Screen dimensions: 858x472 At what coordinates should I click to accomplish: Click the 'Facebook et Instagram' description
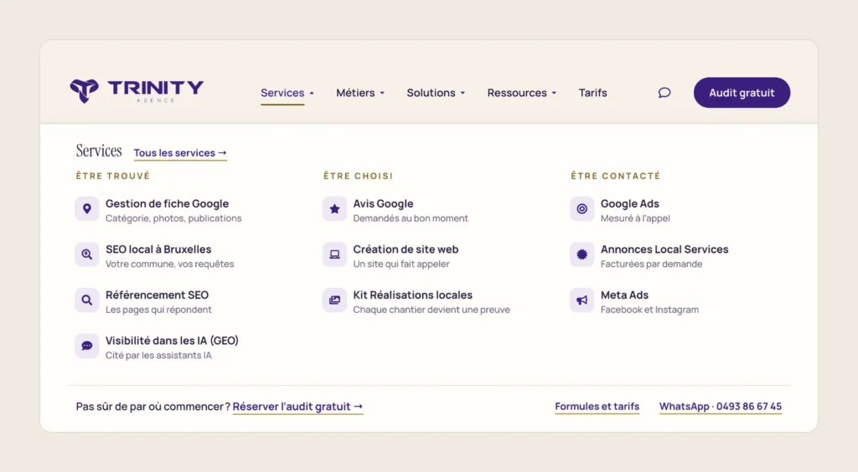(649, 310)
